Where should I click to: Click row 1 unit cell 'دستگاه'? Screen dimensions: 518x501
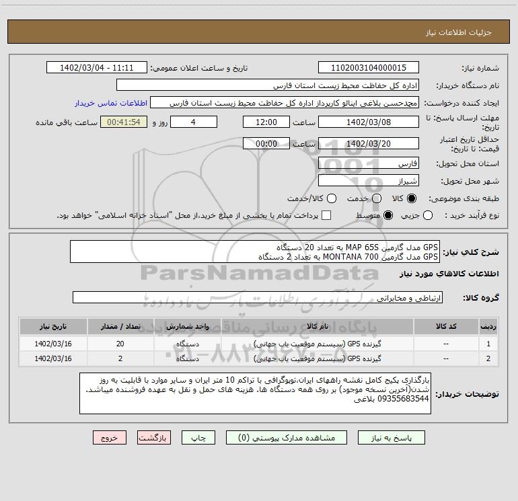tap(187, 344)
